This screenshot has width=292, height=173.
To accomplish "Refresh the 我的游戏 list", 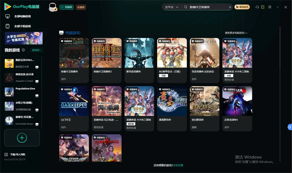I will [x=23, y=50].
